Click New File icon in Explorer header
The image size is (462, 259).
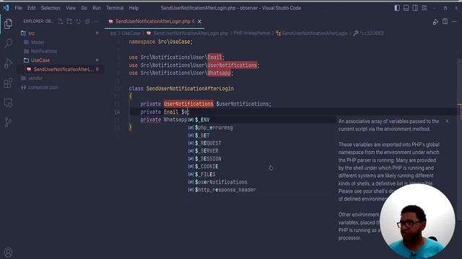pos(61,21)
